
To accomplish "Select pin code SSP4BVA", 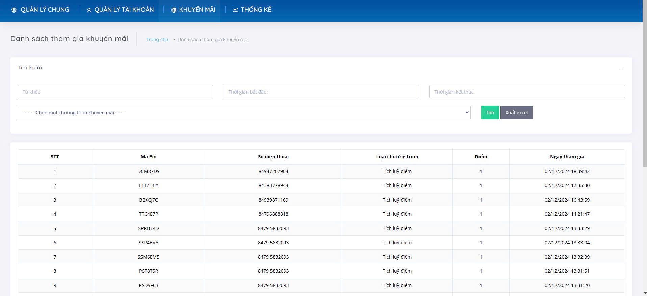I will 149,243.
